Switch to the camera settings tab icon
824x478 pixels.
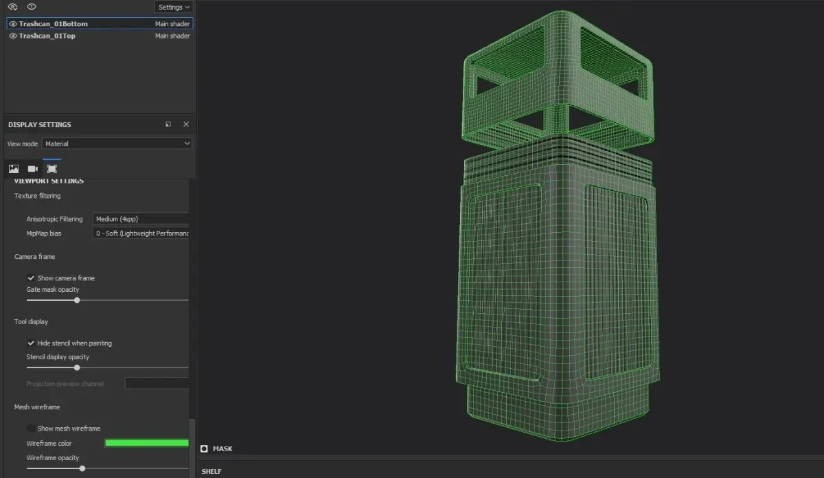(x=32, y=168)
